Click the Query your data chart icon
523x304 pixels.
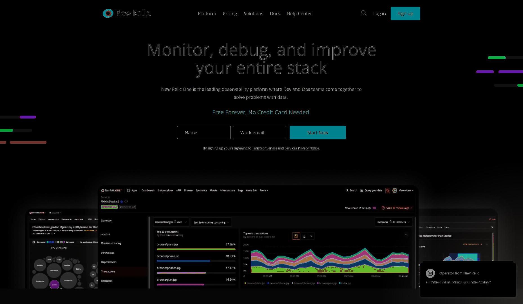coord(362,191)
